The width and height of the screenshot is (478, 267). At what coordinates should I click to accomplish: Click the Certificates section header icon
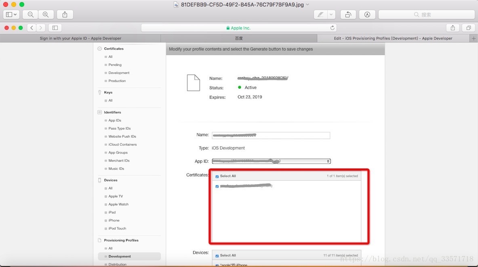coord(99,48)
